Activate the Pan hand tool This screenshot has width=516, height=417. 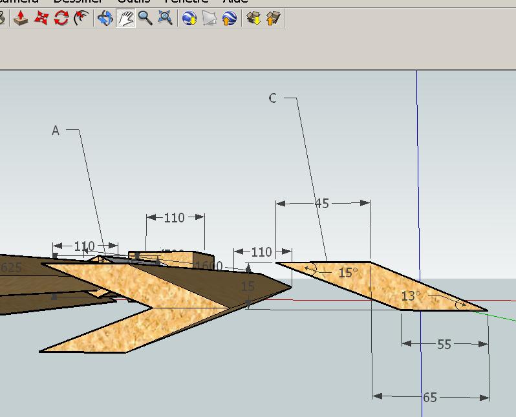pyautogui.click(x=125, y=18)
